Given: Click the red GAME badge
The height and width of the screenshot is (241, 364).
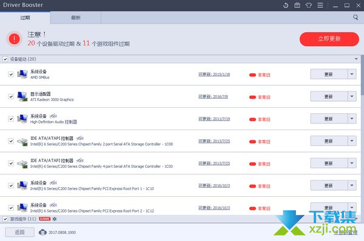Looking at the screenshot, I should (44, 219).
